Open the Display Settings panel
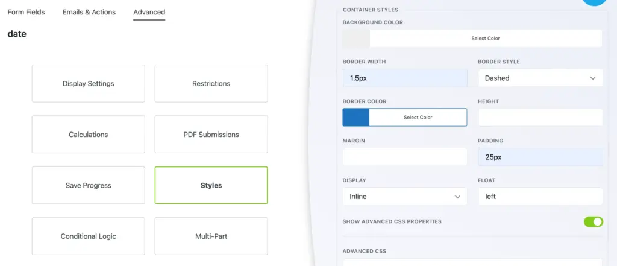 pos(88,84)
